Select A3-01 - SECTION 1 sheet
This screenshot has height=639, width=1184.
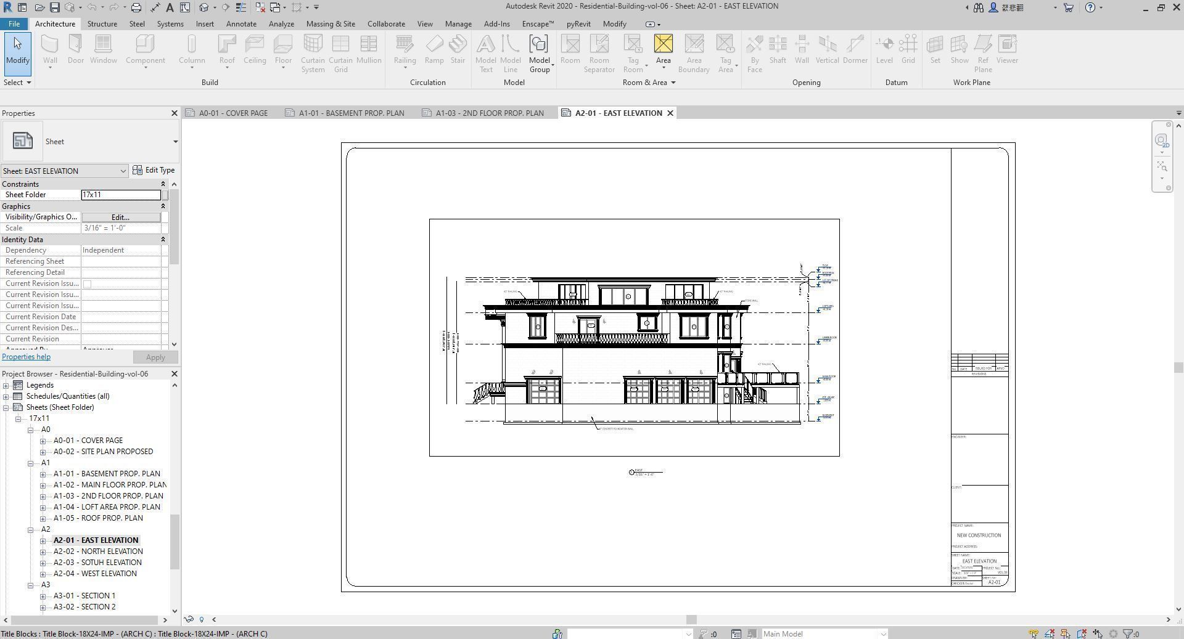[x=84, y=596]
